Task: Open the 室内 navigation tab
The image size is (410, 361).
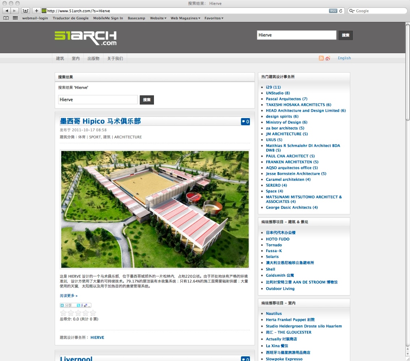Action: [x=76, y=58]
